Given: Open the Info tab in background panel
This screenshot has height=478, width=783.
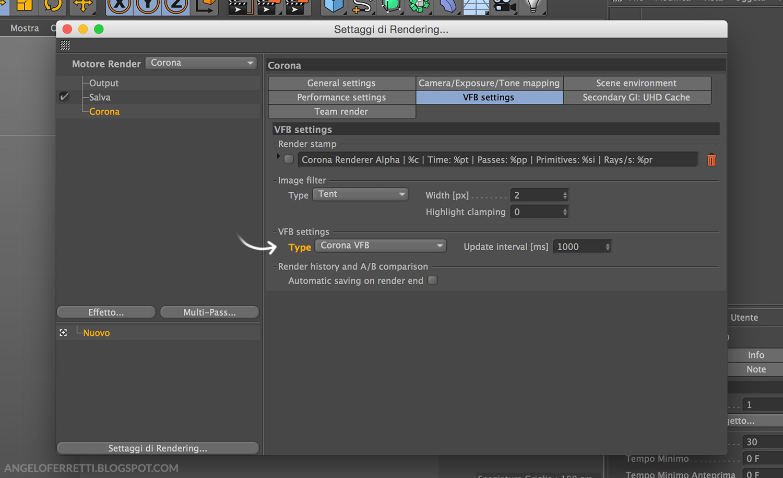Looking at the screenshot, I should (x=756, y=355).
